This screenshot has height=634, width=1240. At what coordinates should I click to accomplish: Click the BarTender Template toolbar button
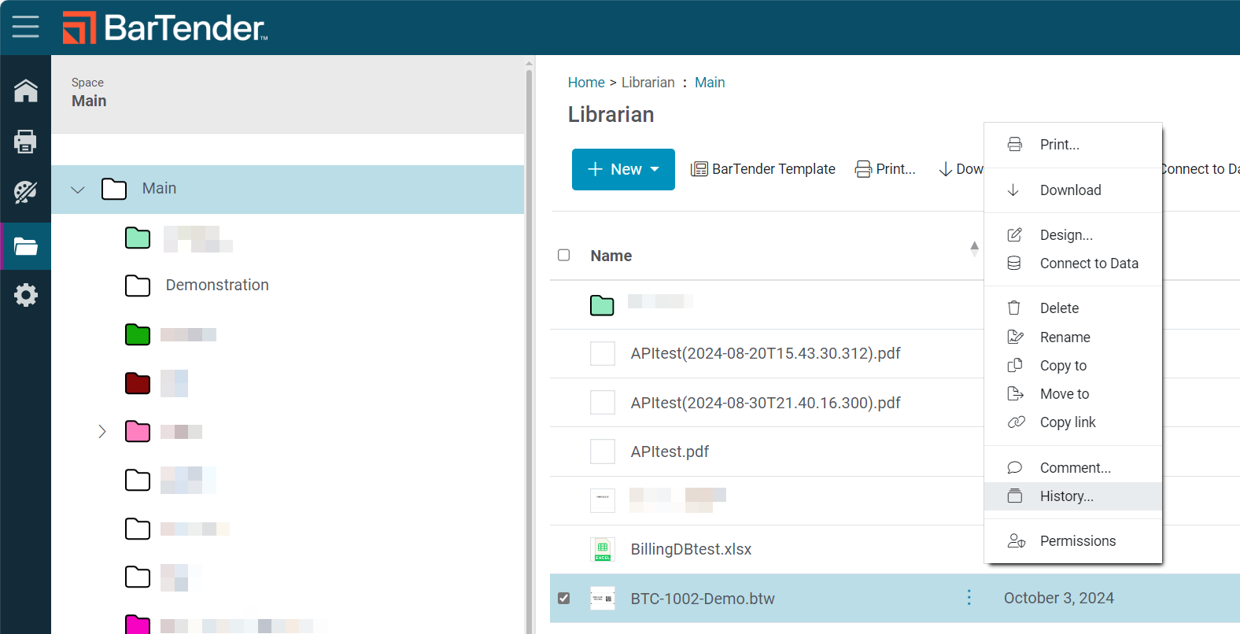pos(763,169)
